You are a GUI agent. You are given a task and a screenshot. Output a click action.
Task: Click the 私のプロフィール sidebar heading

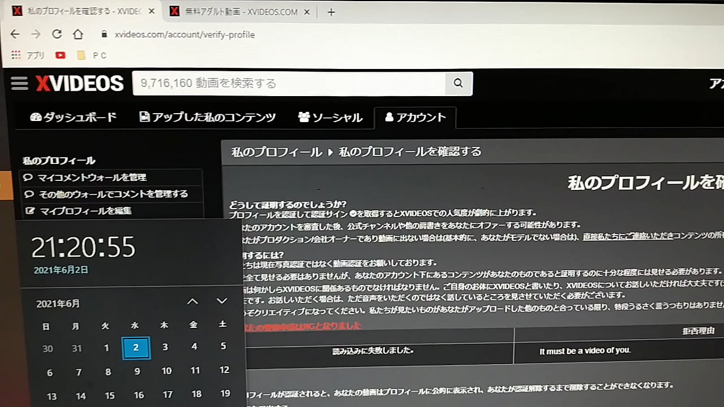click(x=59, y=161)
